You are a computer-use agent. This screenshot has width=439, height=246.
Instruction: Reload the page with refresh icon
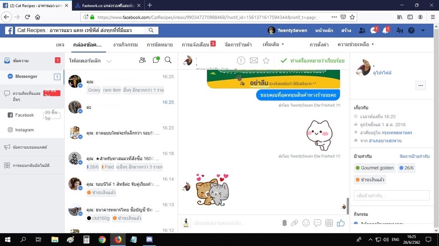click(27, 17)
